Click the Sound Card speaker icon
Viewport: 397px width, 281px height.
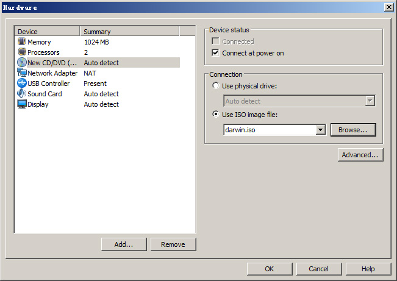(21, 93)
